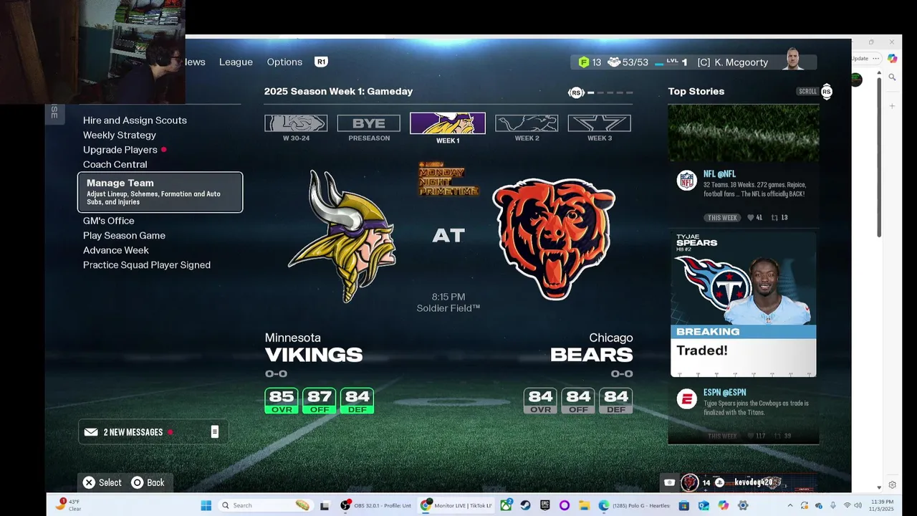
Task: Choose Play Season Game
Action: pos(124,235)
